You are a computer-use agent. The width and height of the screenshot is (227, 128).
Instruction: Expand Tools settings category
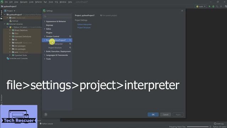click(x=45, y=59)
